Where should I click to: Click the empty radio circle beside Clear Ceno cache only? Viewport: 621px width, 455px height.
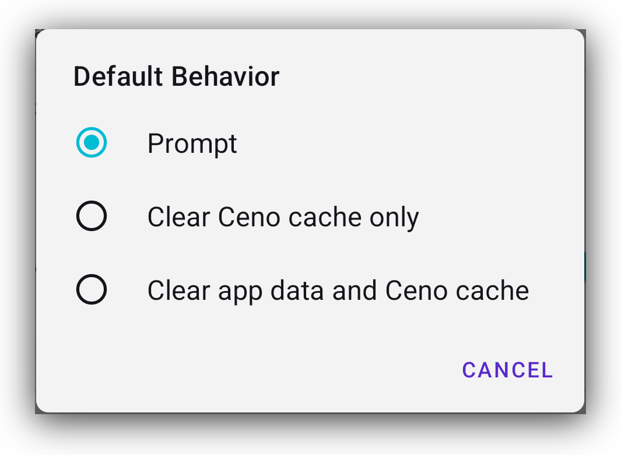coord(91,216)
